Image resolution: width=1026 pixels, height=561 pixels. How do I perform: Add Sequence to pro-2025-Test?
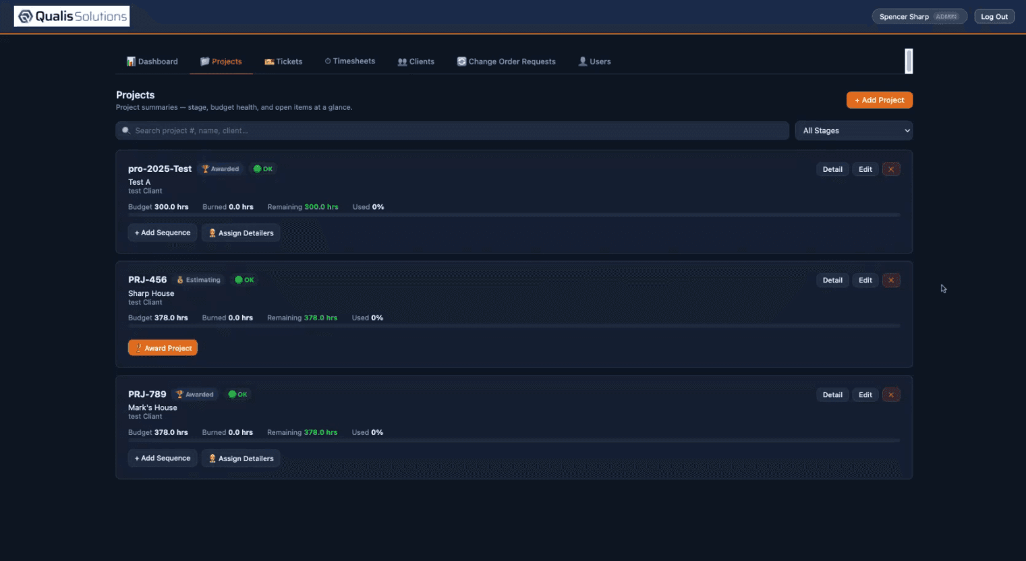click(163, 233)
